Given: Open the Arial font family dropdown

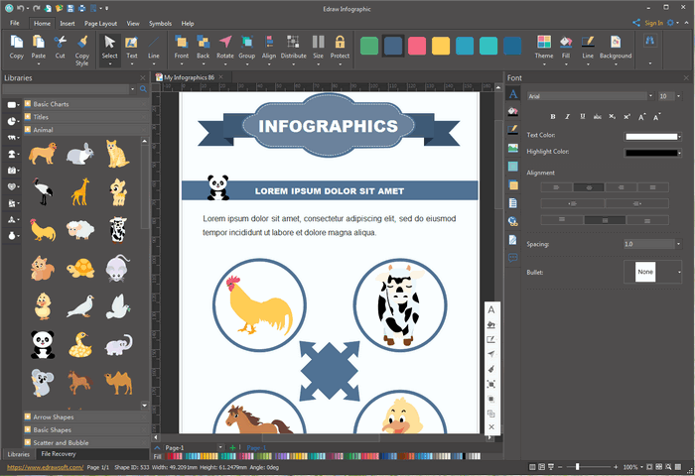Looking at the screenshot, I should pos(586,96).
